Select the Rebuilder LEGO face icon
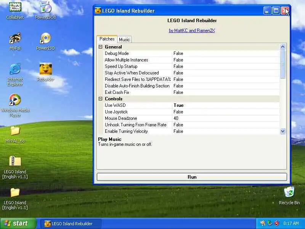 pyautogui.click(x=45, y=69)
